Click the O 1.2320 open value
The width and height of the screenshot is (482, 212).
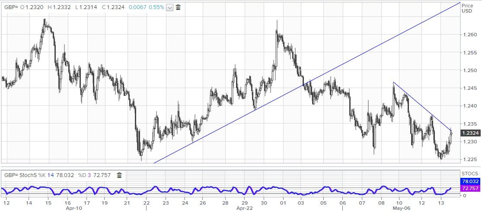point(32,7)
